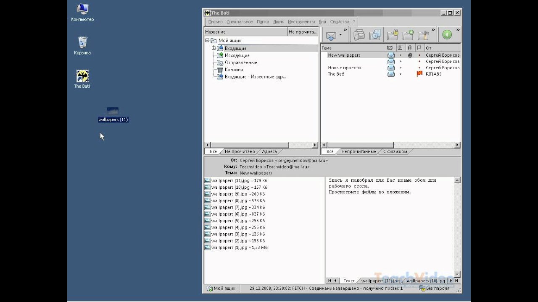Select attachment wallpapers (6).jpg
Viewport: 538px width, 302px height.
coord(235,214)
